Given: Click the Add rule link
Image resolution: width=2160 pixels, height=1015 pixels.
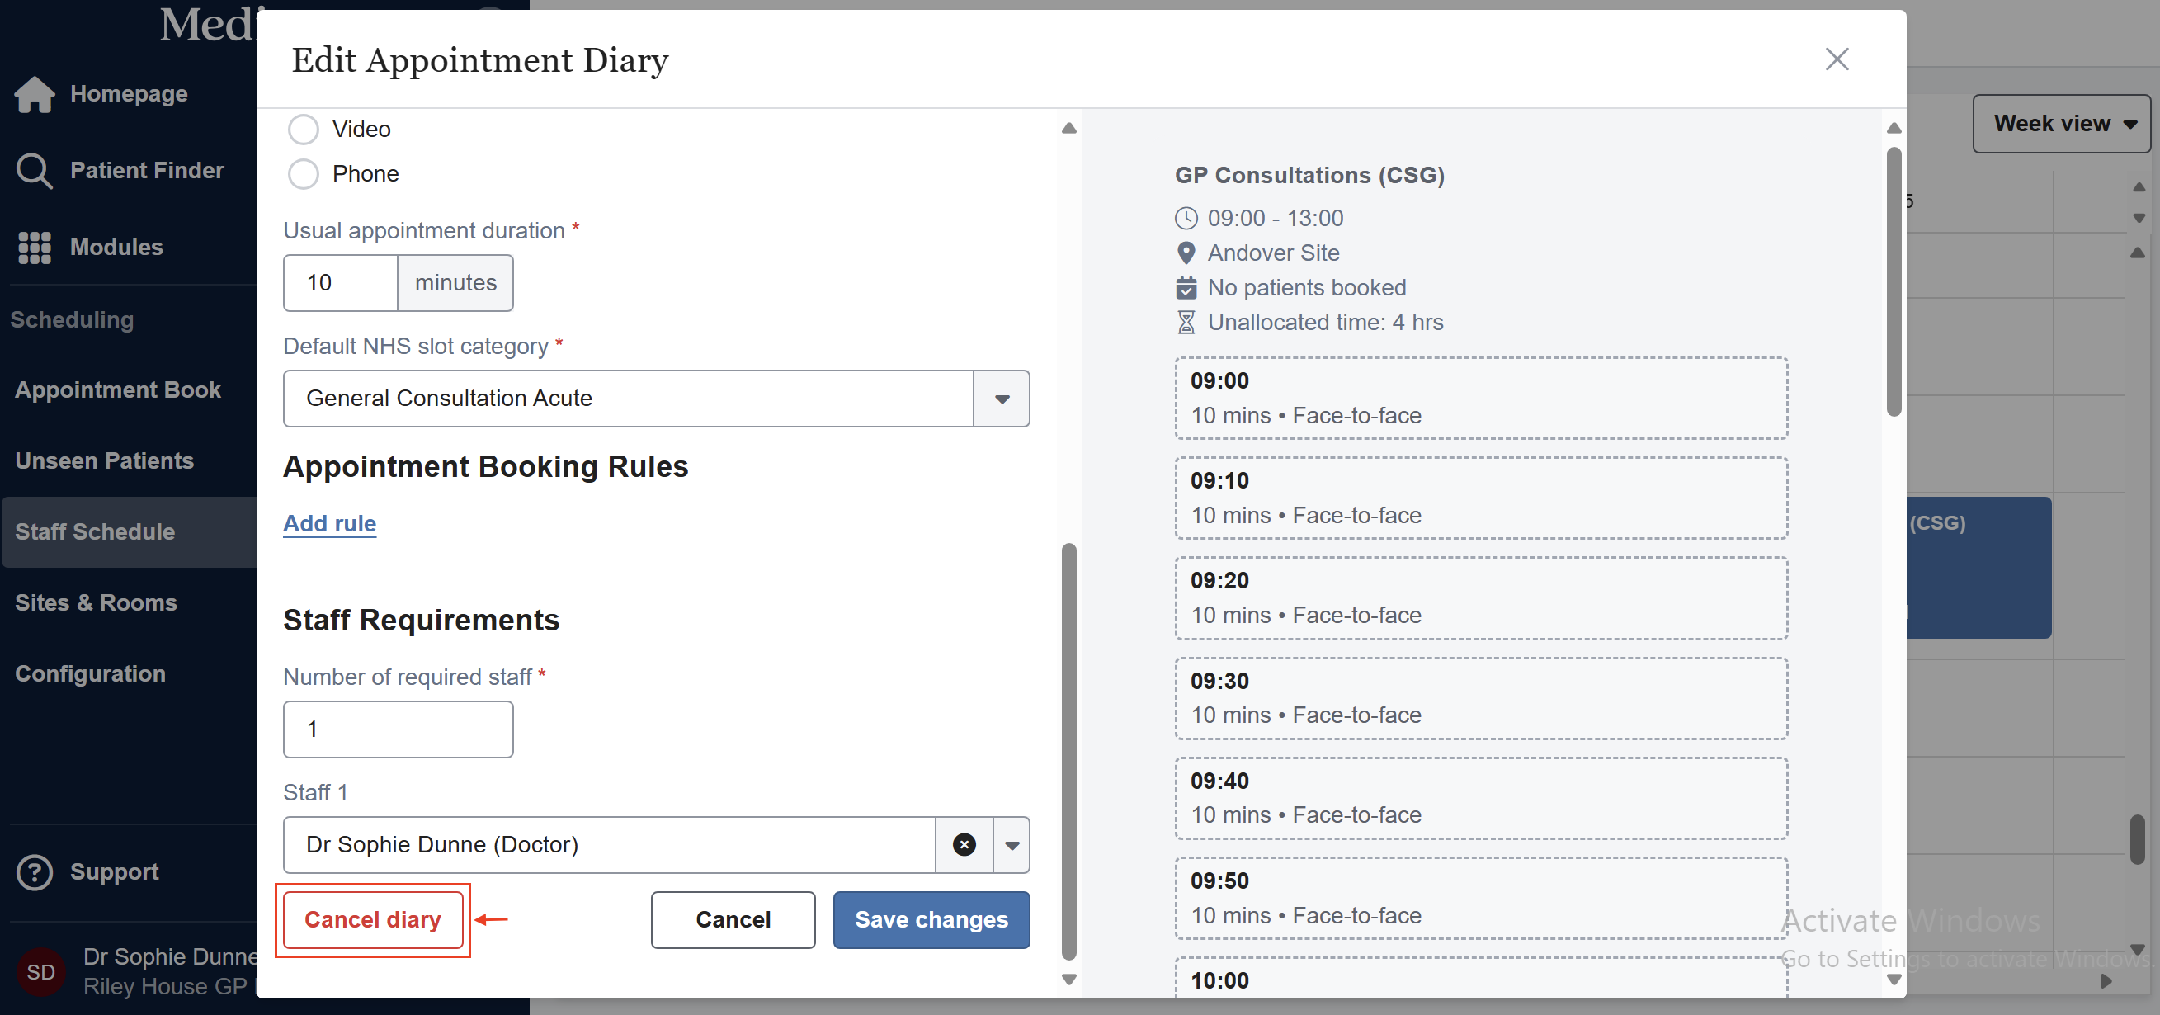Looking at the screenshot, I should click(x=328, y=523).
